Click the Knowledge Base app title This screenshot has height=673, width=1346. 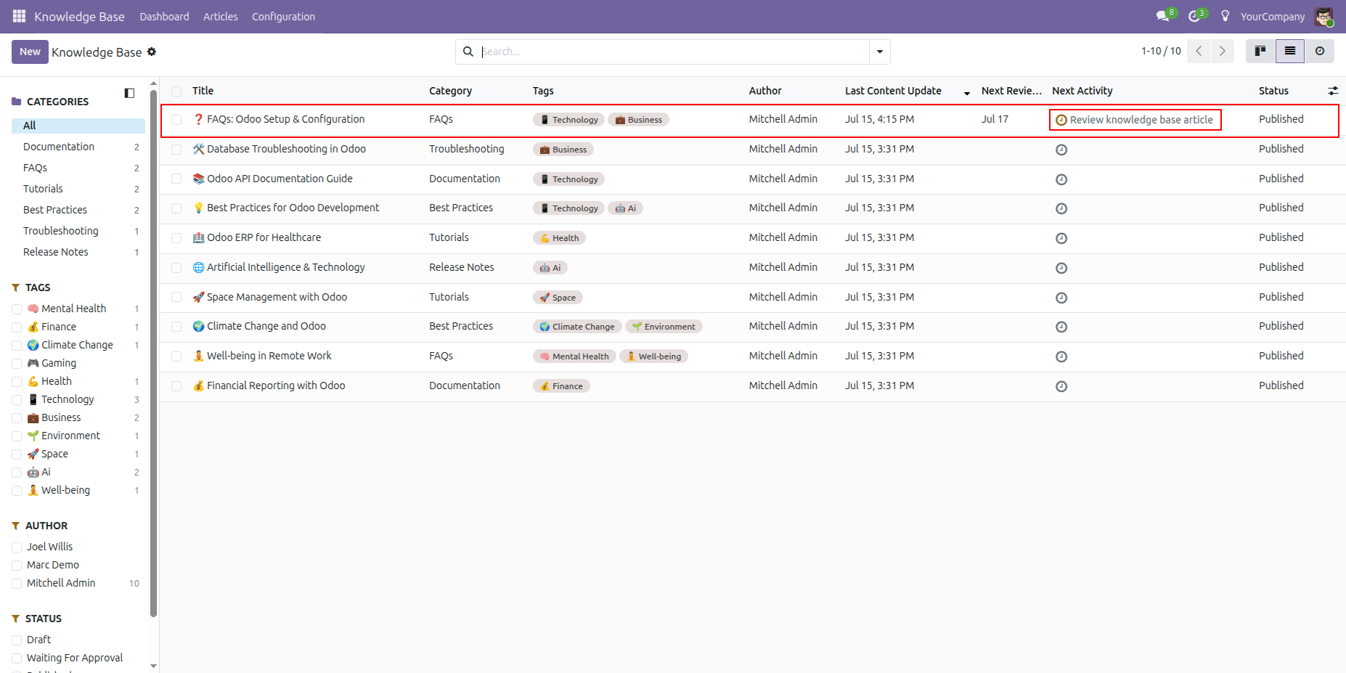click(79, 16)
